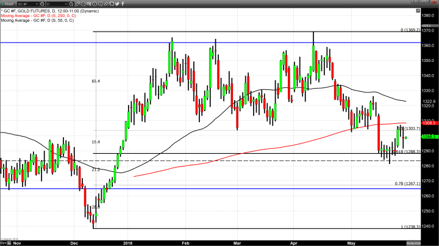Click the 1380.0 price axis label
The height and width of the screenshot is (246, 439).
(x=429, y=16)
